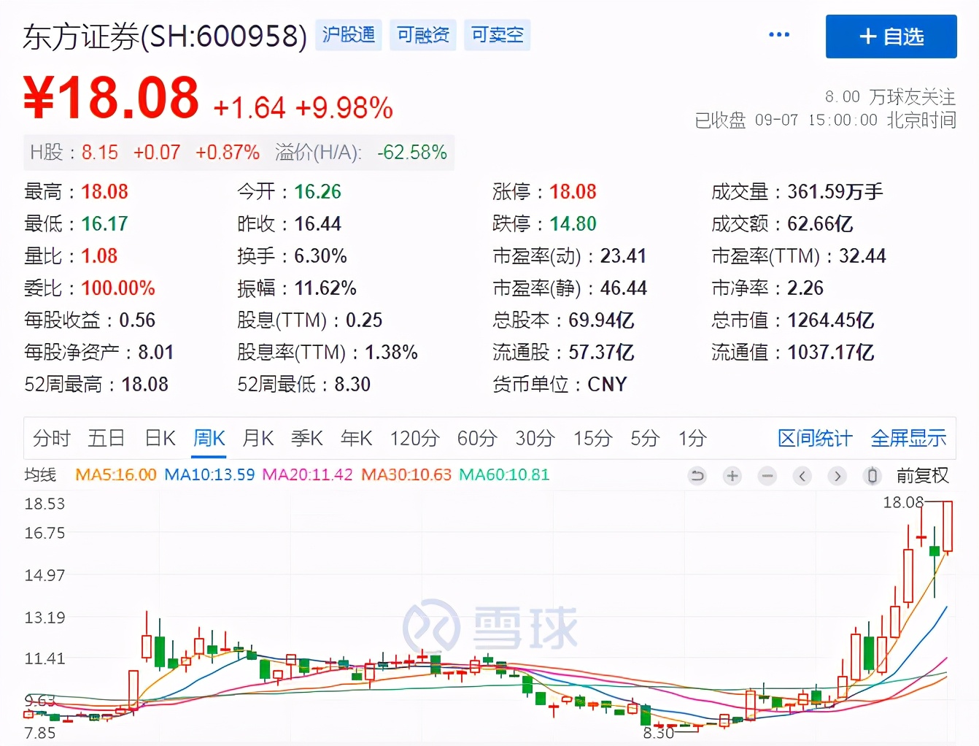
Task: Switch to 月K chart tab
Action: (258, 439)
